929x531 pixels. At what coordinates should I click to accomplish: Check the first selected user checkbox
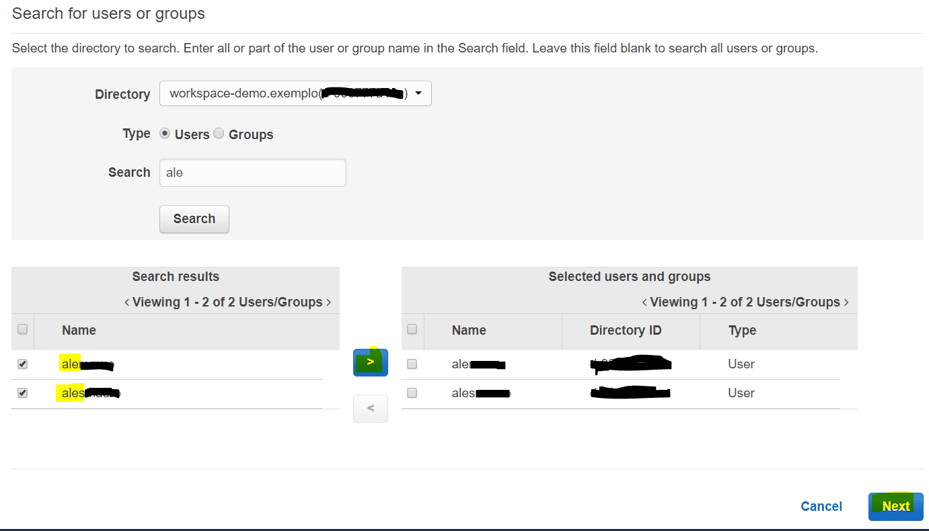[x=412, y=364]
